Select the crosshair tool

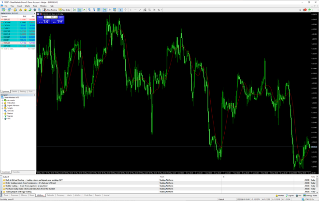tap(125, 10)
